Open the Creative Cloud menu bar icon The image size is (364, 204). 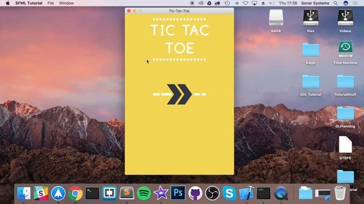(x=201, y=3)
